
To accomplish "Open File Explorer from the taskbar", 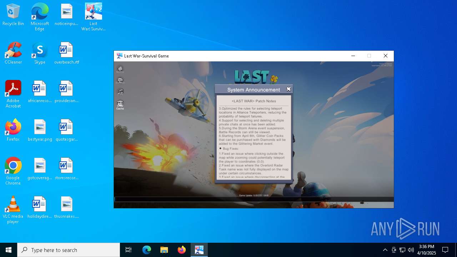I will pyautogui.click(x=164, y=250).
